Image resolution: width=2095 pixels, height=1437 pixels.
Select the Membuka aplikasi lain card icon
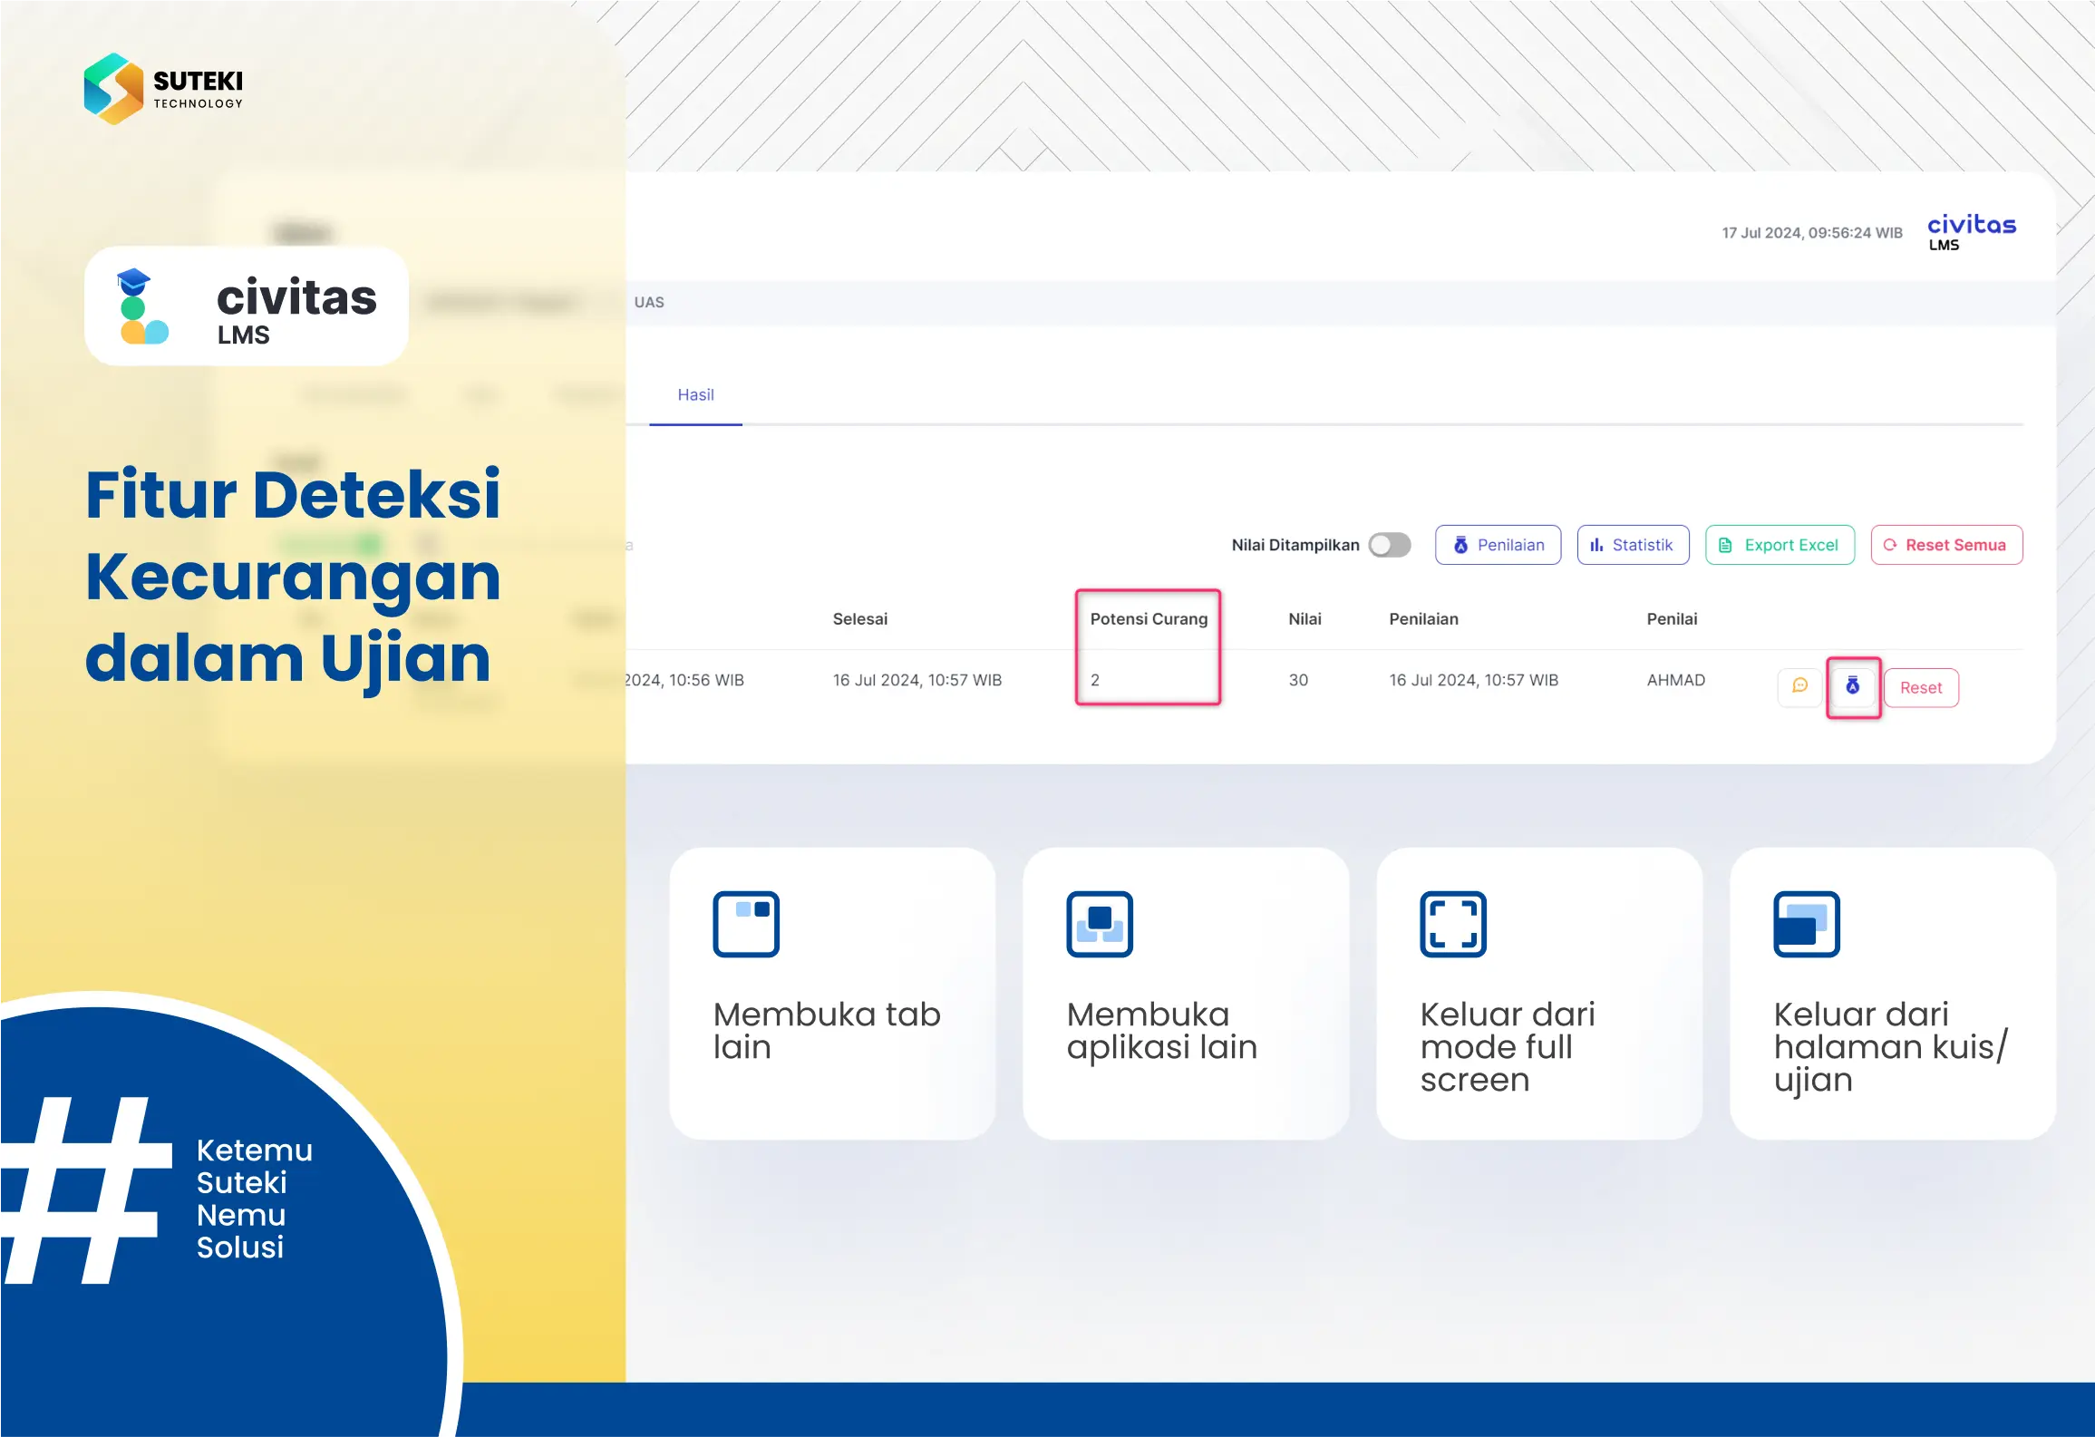1100,924
